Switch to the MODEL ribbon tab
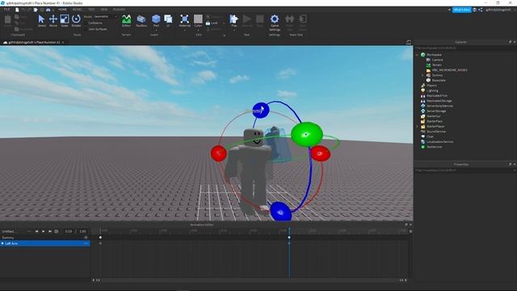Screen dimensions: 517x291 (78, 10)
